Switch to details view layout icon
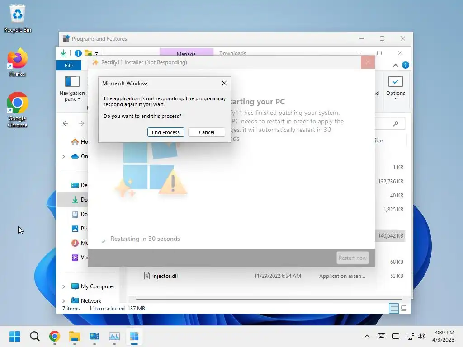 (x=394, y=308)
